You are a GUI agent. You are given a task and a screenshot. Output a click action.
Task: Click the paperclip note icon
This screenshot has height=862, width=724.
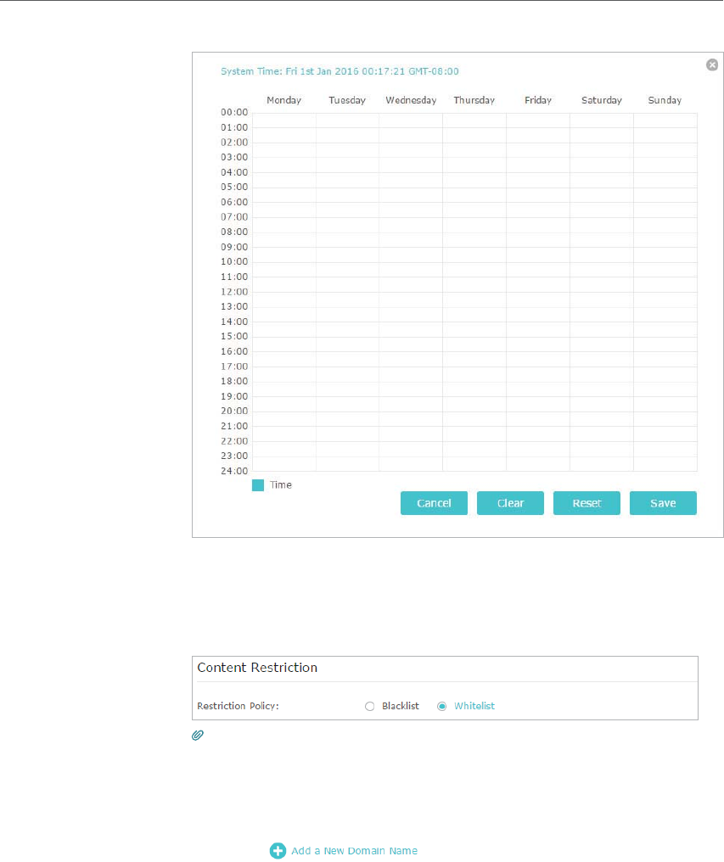pyautogui.click(x=198, y=735)
